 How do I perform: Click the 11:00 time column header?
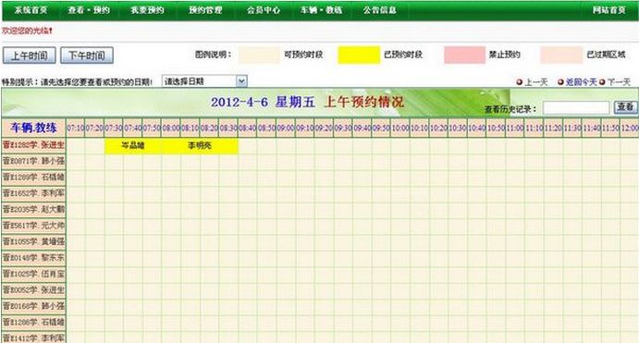pos(515,128)
